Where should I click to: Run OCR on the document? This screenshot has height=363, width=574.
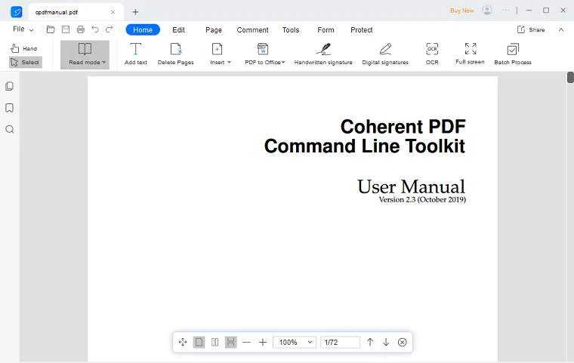point(432,54)
